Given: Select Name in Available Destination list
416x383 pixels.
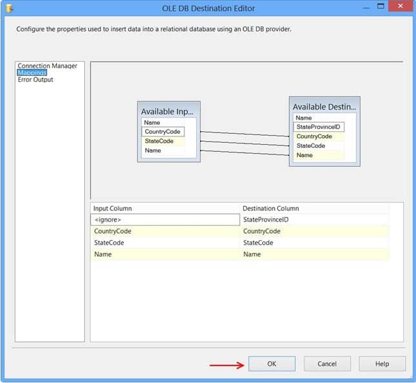Looking at the screenshot, I should tap(304, 155).
